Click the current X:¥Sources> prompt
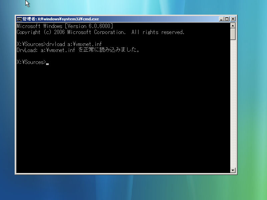The image size is (267, 200). (31, 62)
